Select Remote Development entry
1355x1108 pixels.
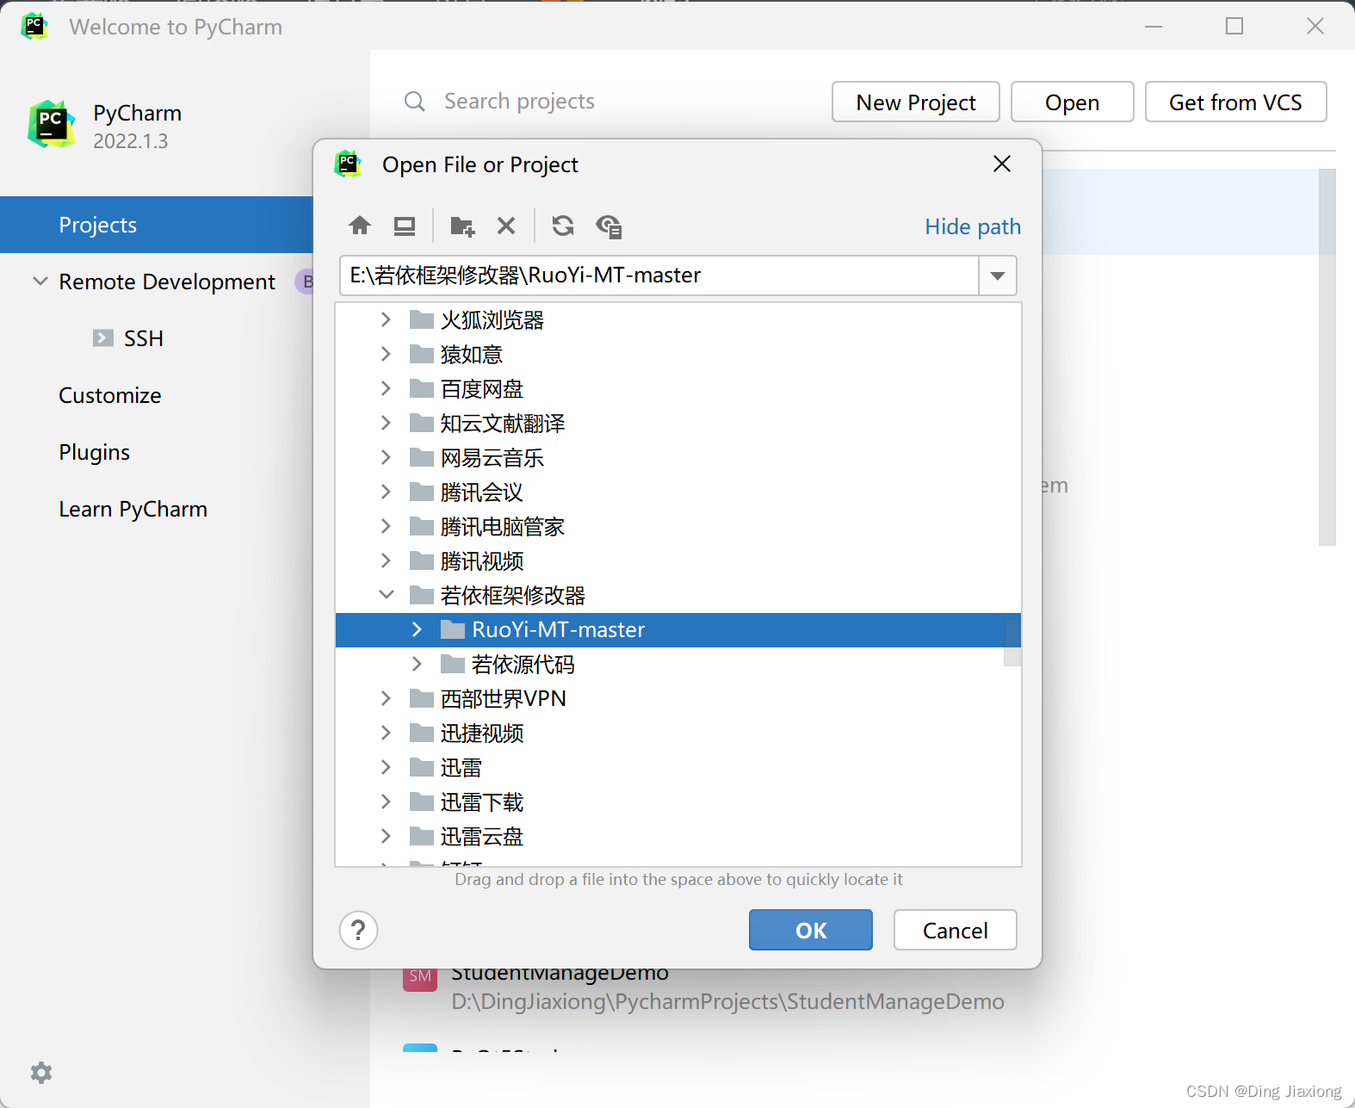pyautogui.click(x=167, y=282)
